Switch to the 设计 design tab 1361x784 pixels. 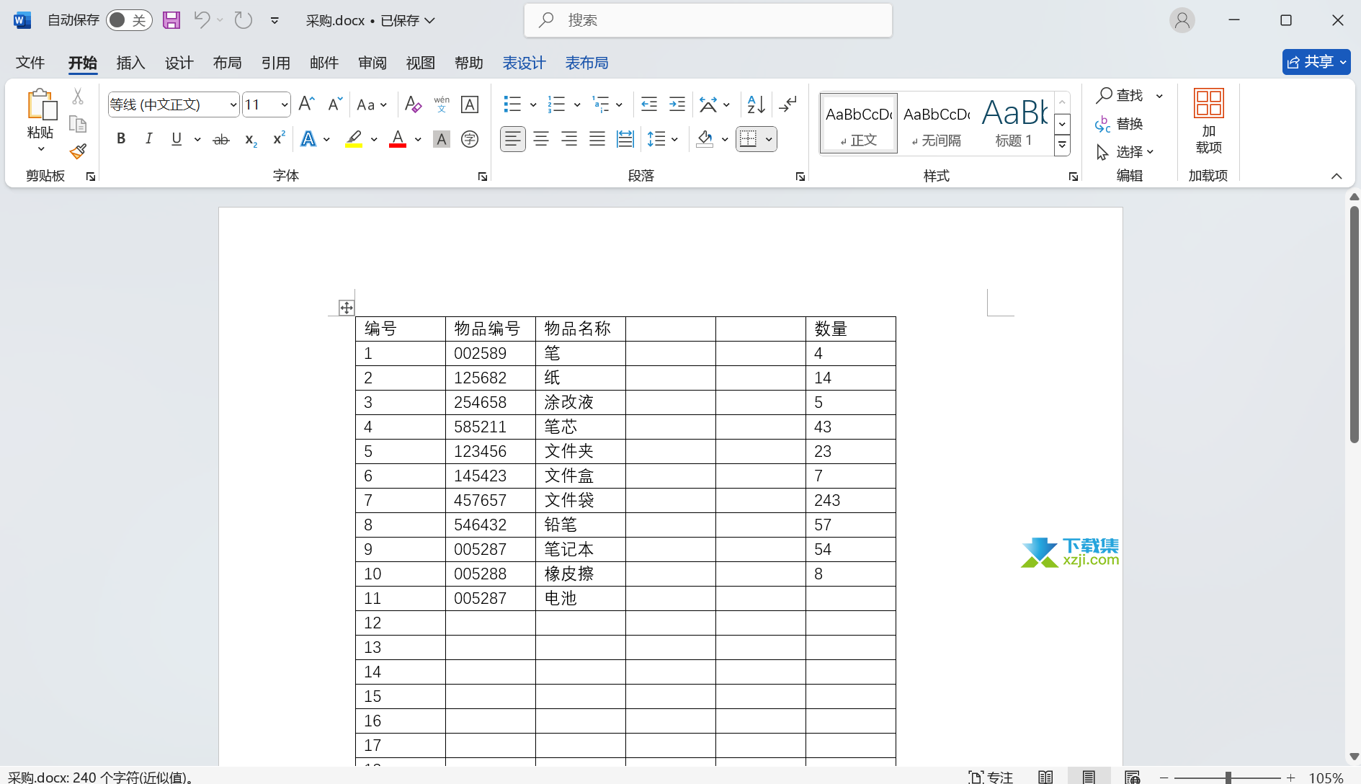click(179, 63)
